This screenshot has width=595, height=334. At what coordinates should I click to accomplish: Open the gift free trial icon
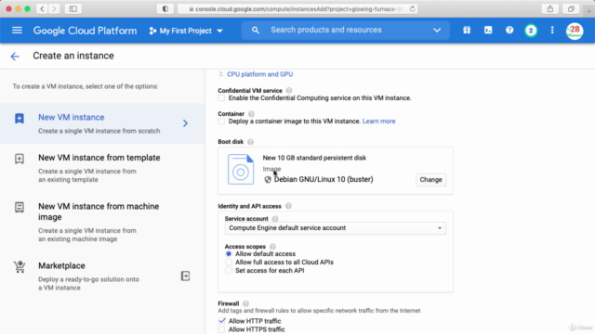pos(467,31)
